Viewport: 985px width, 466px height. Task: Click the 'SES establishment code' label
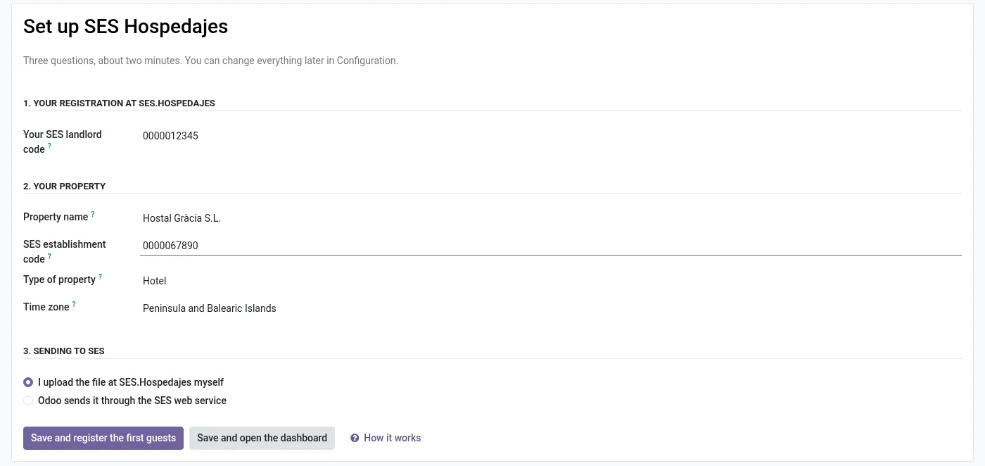[65, 251]
